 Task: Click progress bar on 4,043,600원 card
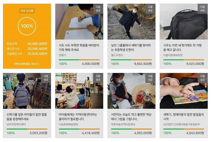pos(184,129)
